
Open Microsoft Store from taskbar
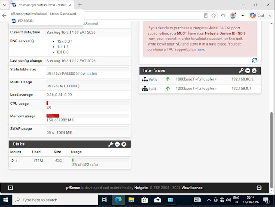[x=144, y=200]
